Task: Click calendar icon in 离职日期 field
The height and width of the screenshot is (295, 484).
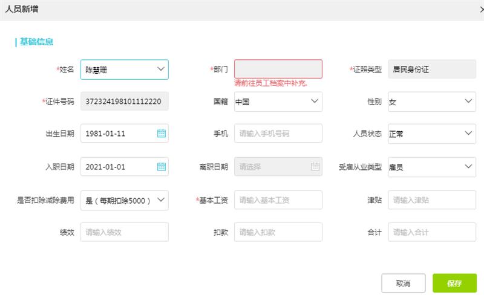Action: click(x=315, y=167)
